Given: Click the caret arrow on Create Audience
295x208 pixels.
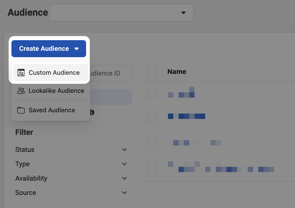Looking at the screenshot, I should 77,49.
